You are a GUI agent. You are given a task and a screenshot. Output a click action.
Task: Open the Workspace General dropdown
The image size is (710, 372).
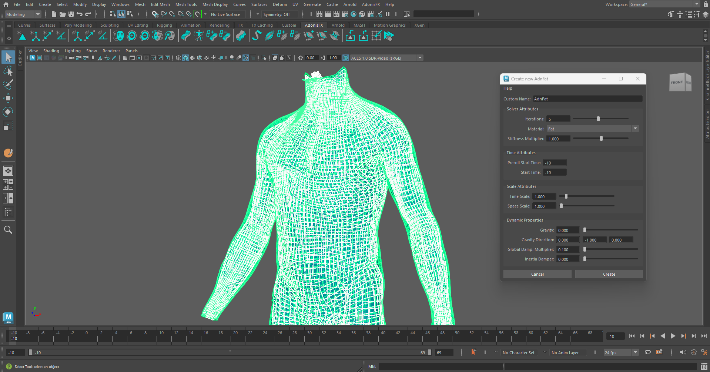coord(664,4)
